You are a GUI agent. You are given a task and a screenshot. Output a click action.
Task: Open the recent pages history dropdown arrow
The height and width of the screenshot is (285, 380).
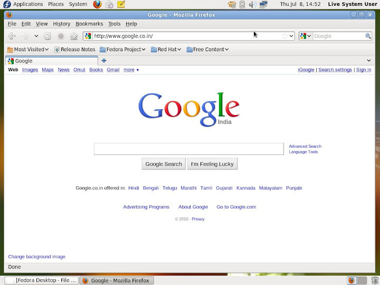[x=36, y=36]
